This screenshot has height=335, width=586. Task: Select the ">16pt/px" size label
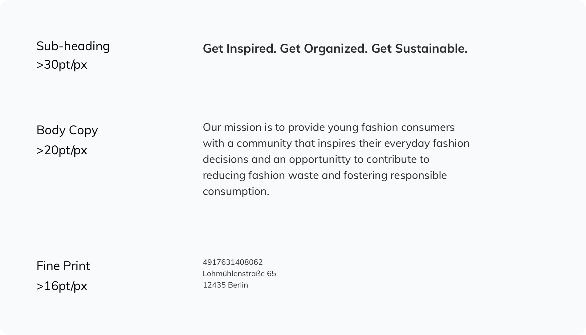[x=62, y=286]
